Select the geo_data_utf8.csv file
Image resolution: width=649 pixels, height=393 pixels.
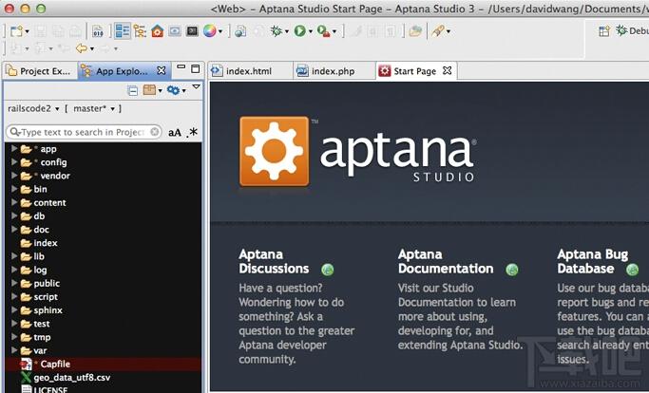click(x=66, y=377)
